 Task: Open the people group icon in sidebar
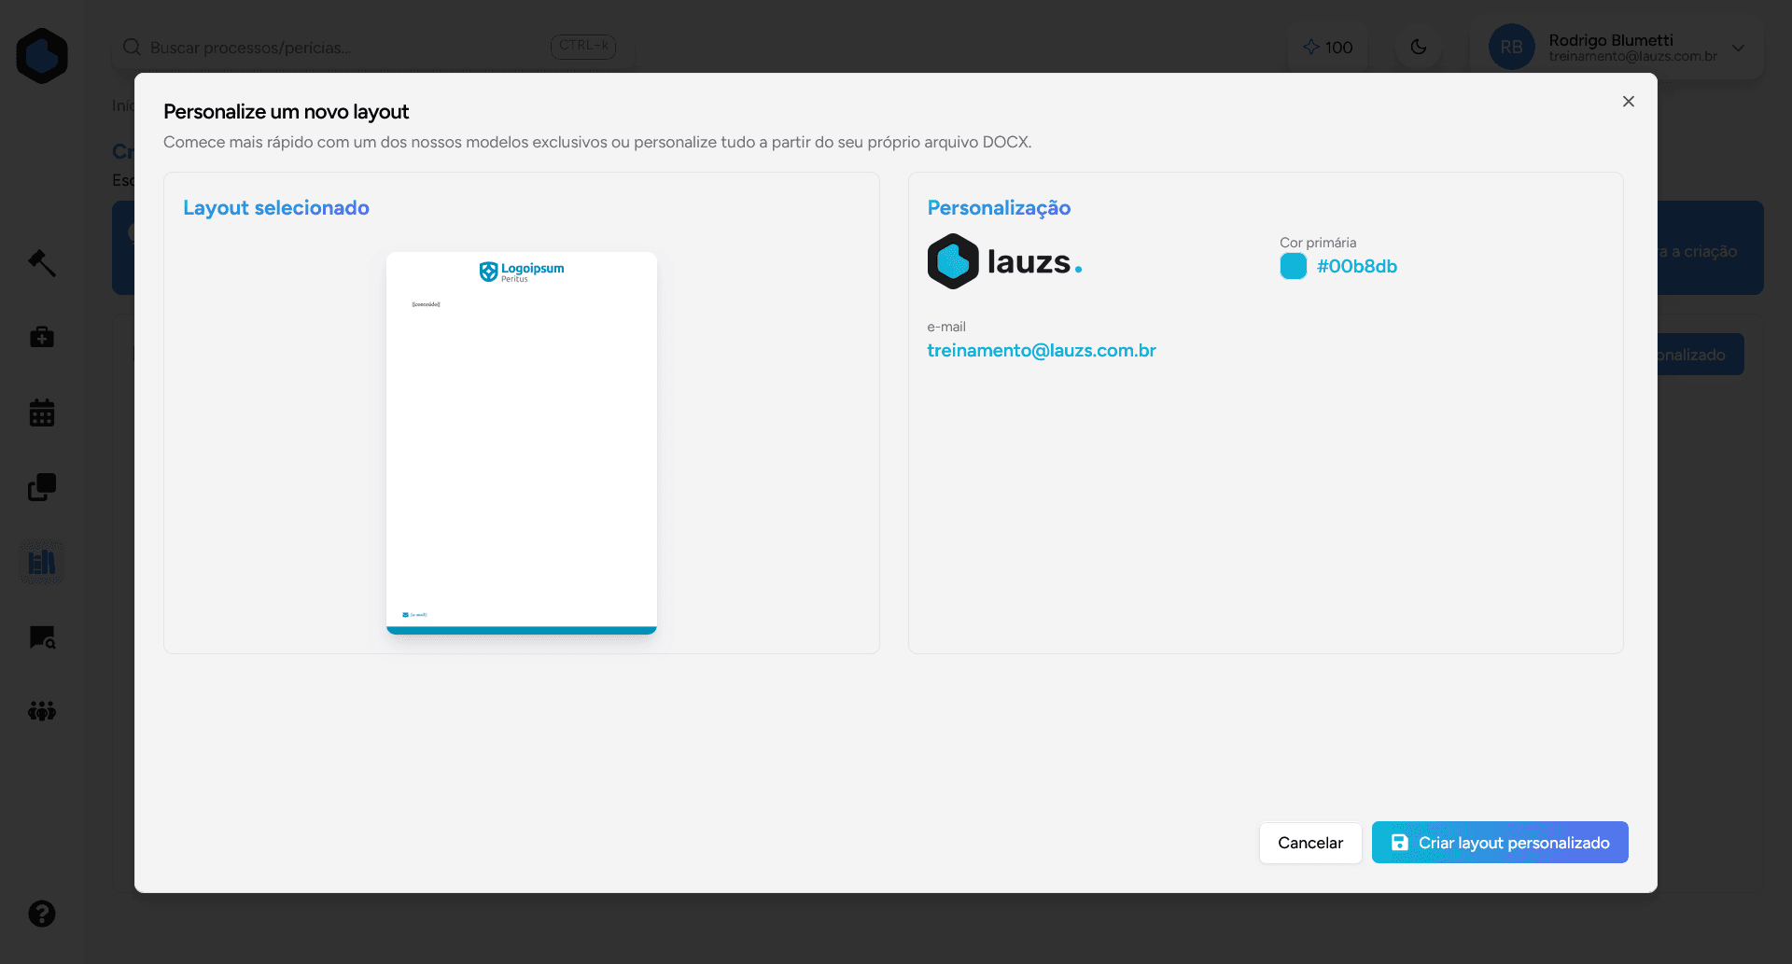click(42, 711)
